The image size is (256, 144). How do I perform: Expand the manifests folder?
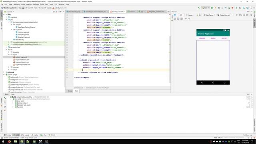[6, 17]
